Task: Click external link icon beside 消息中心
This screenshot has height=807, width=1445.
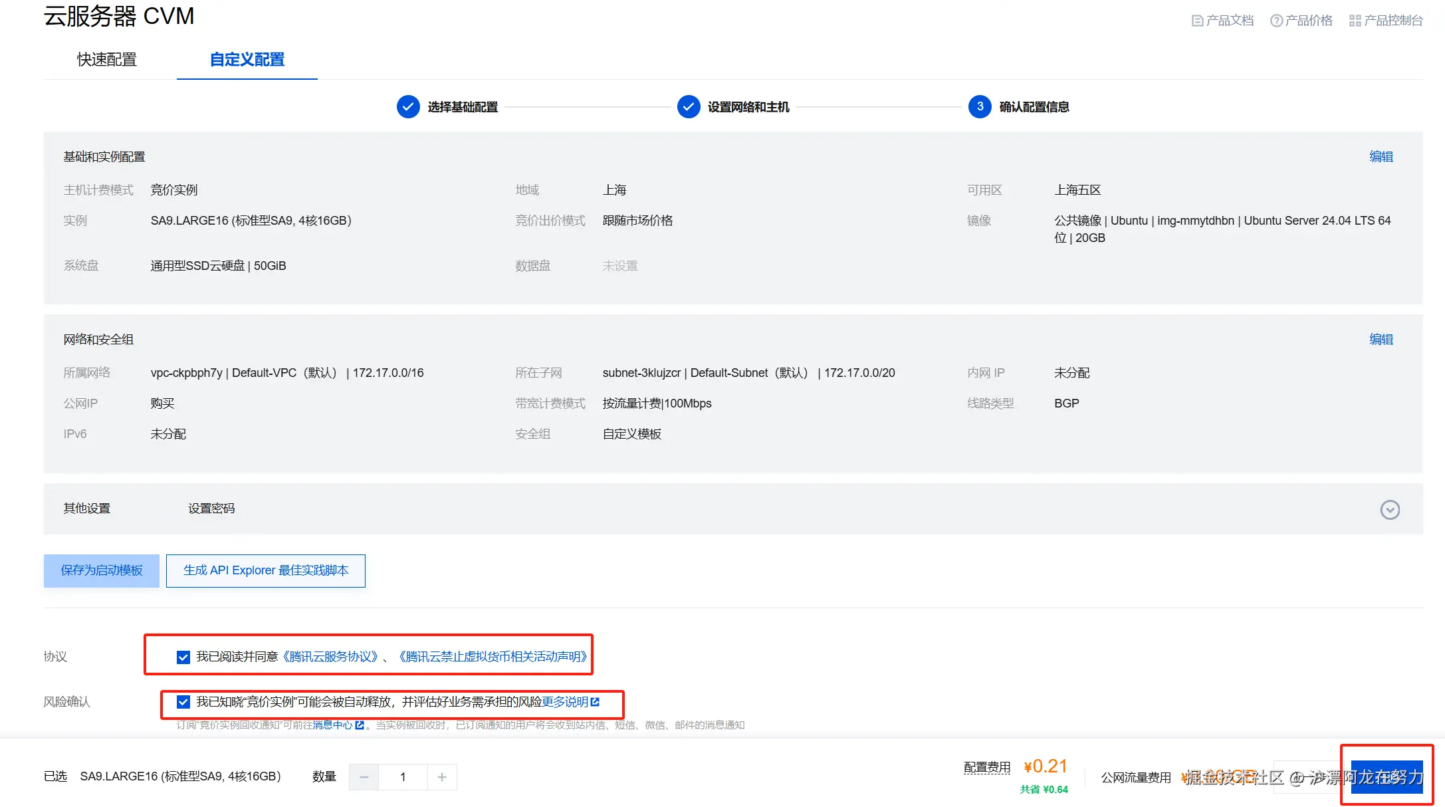Action: 360,725
